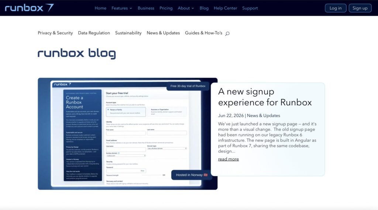
Task: Go to the Home page
Action: [x=100, y=8]
